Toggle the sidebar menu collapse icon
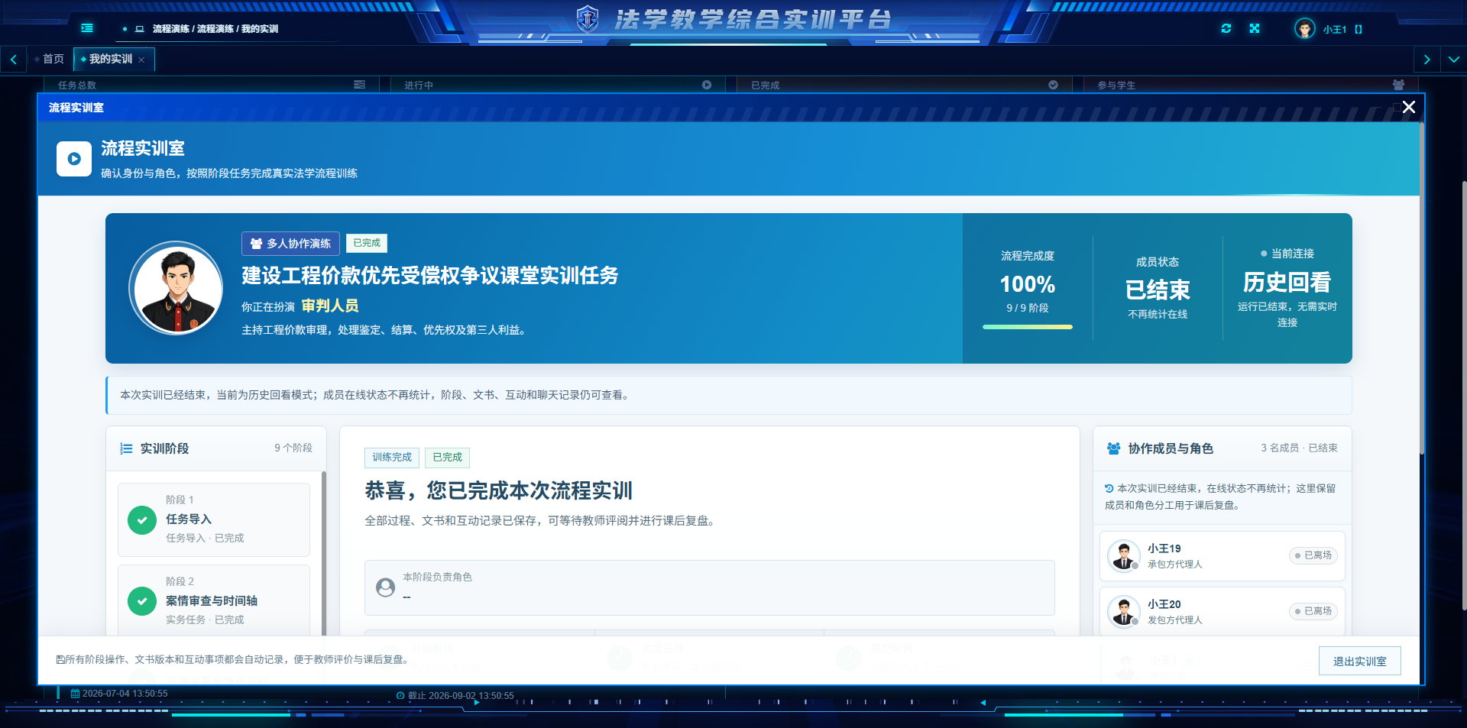Image resolution: width=1467 pixels, height=728 pixels. (87, 28)
